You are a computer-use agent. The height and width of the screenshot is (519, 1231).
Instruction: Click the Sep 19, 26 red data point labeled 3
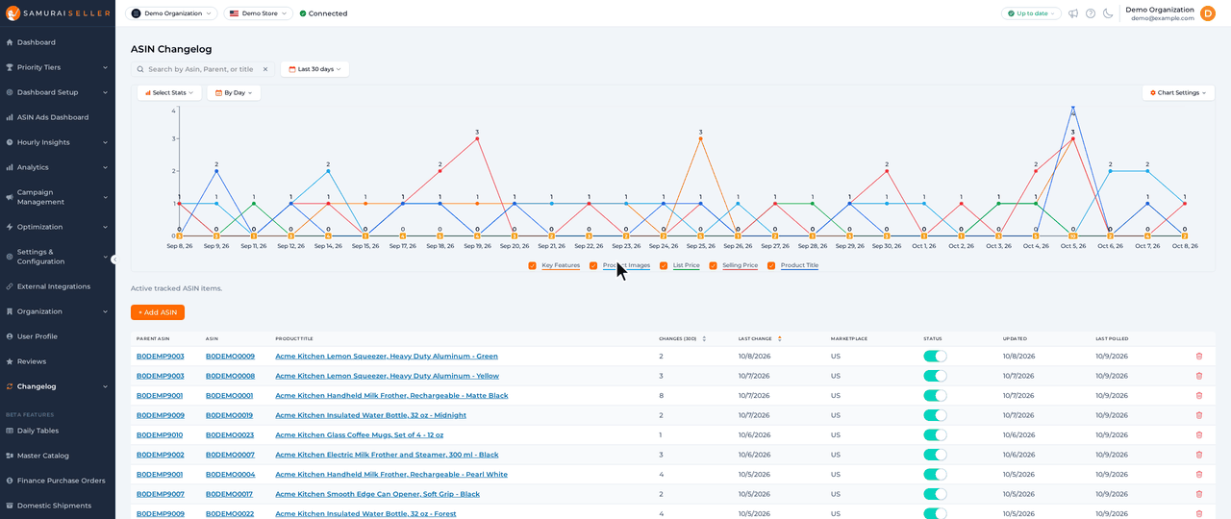(477, 138)
